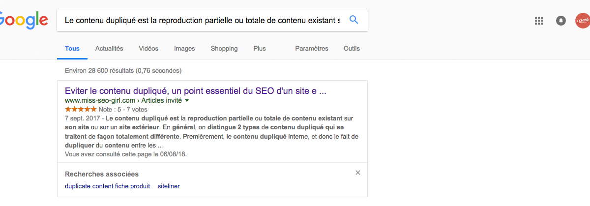Switch to the Shopping tab
The width and height of the screenshot is (590, 206).
coord(224,49)
